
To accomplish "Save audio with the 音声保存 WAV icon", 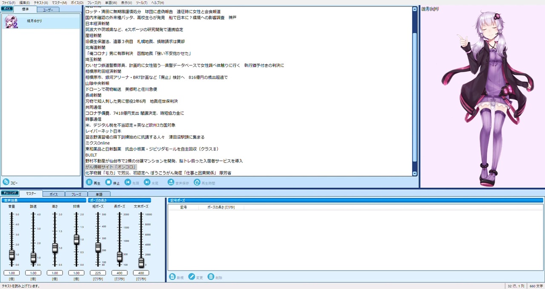I will click(x=171, y=182).
